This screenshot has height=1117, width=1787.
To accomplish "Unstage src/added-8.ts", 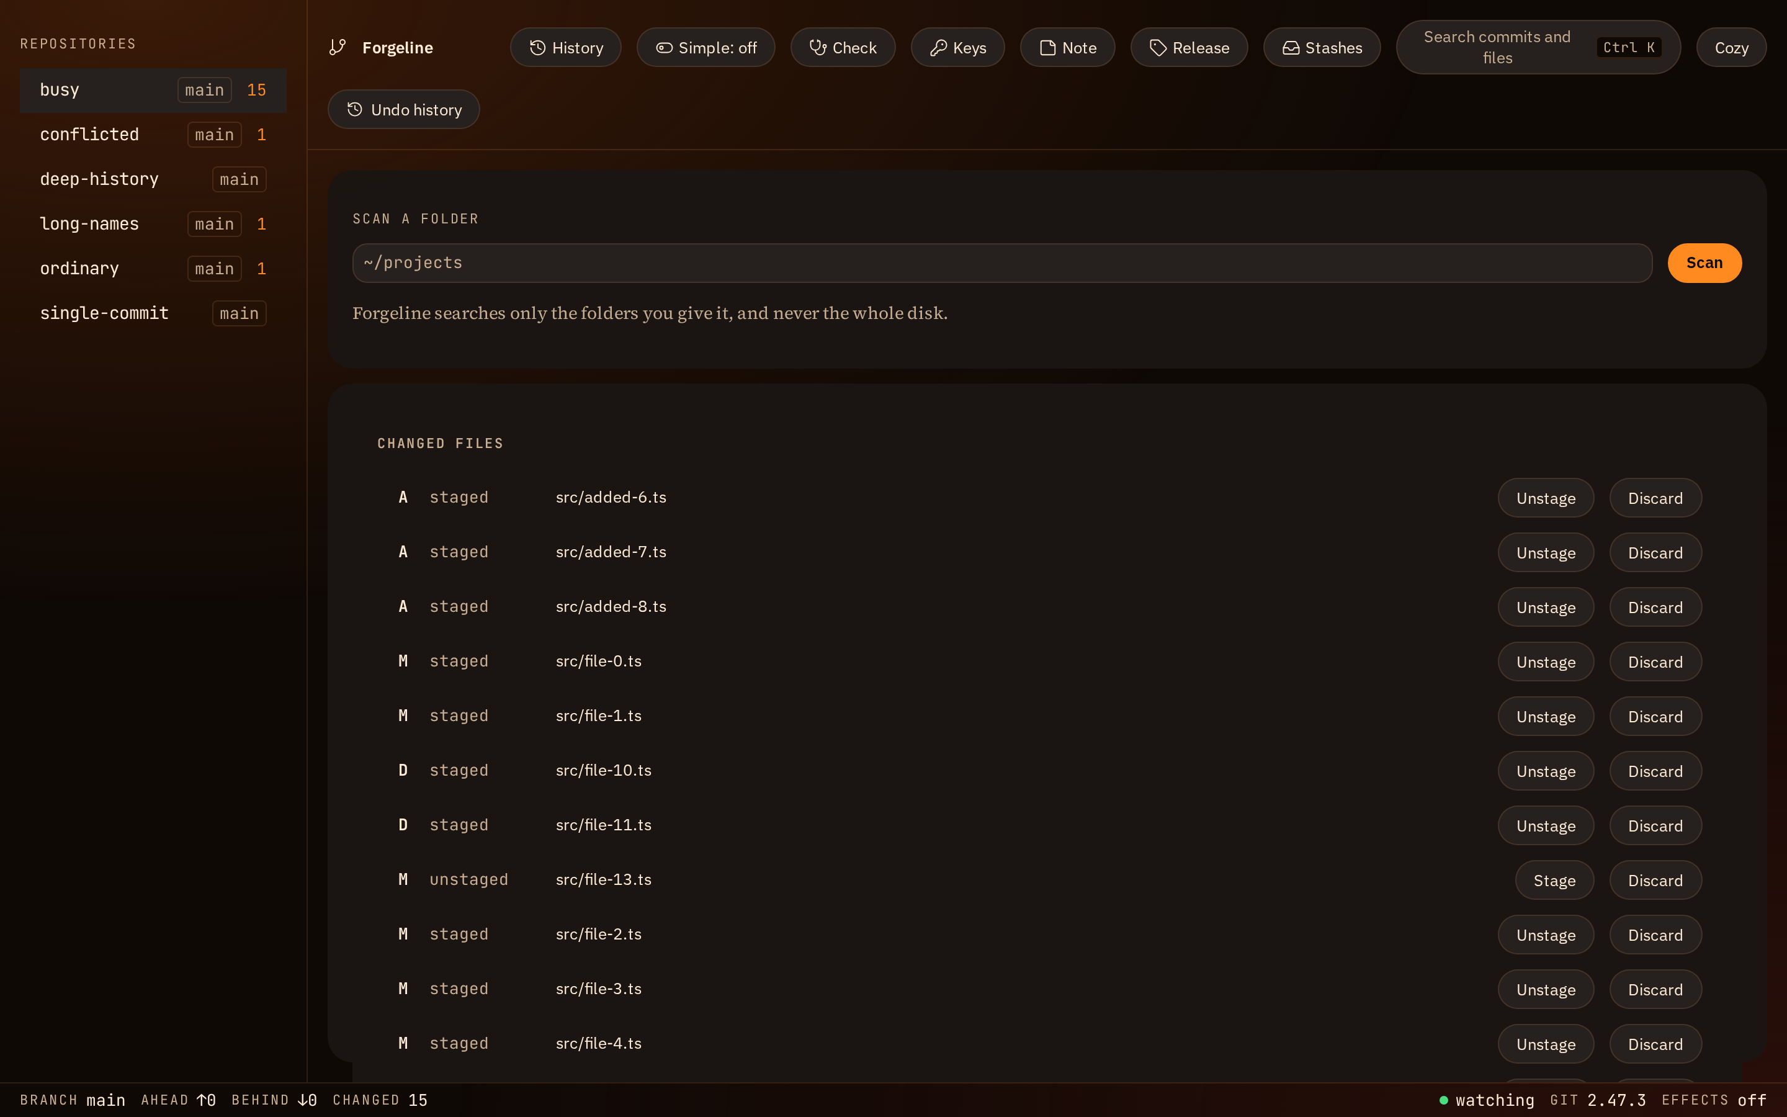I will [x=1546, y=608].
